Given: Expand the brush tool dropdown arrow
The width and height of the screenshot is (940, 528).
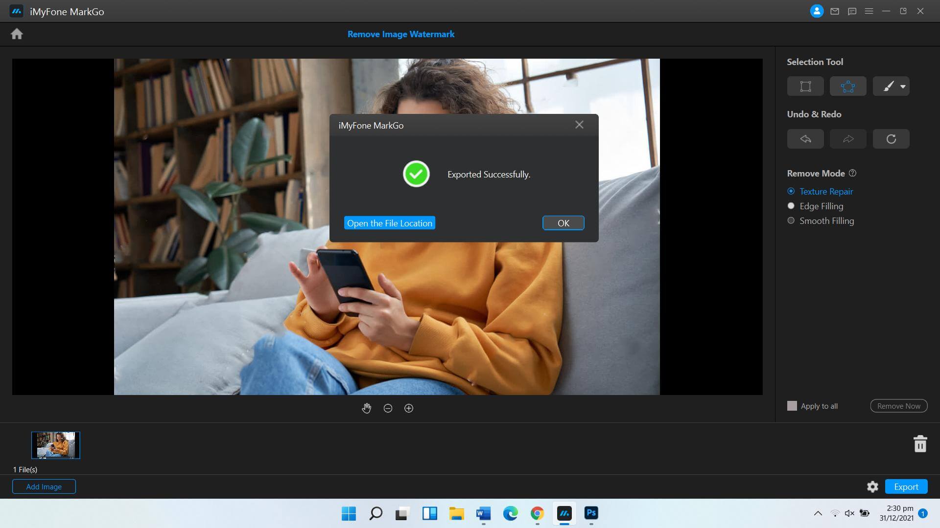Looking at the screenshot, I should tap(903, 87).
